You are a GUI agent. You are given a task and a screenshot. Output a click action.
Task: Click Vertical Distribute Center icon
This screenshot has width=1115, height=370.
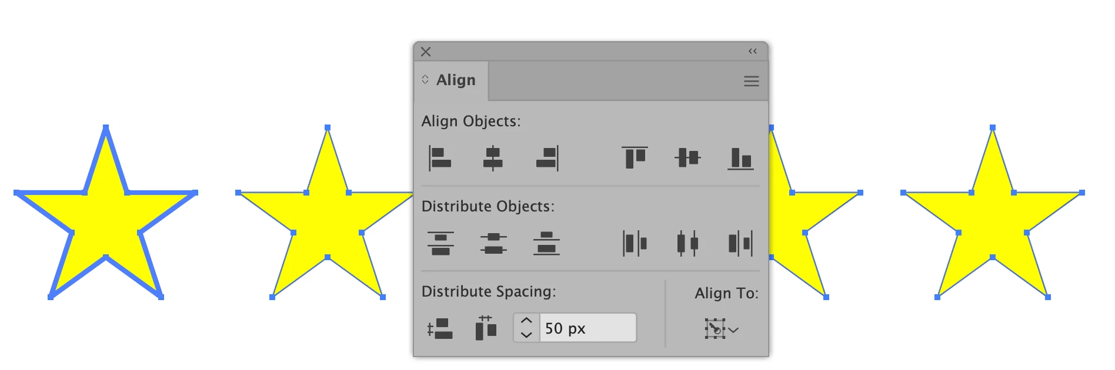(493, 243)
